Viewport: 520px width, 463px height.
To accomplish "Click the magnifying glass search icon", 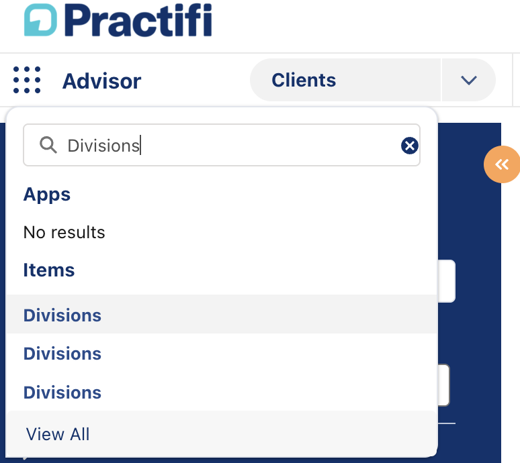I will 48,145.
